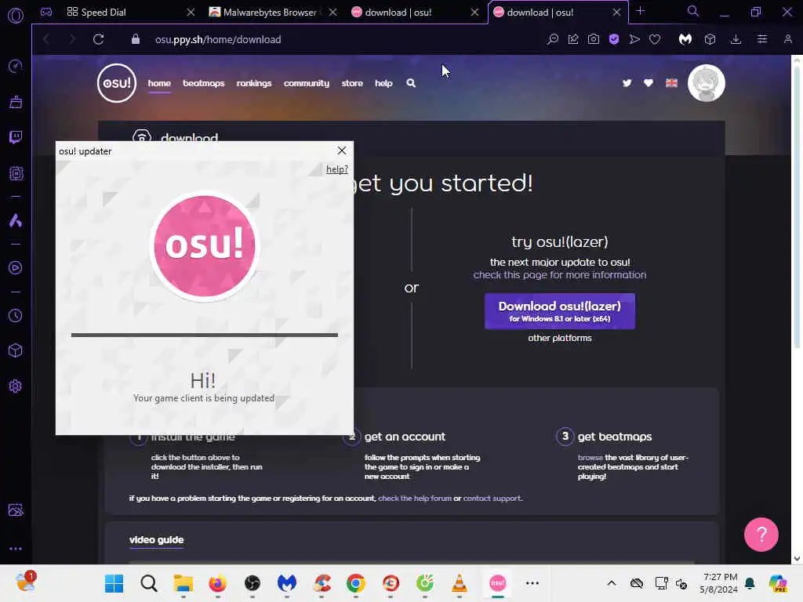Click the pink question mark help button
The width and height of the screenshot is (803, 602).
(x=761, y=535)
